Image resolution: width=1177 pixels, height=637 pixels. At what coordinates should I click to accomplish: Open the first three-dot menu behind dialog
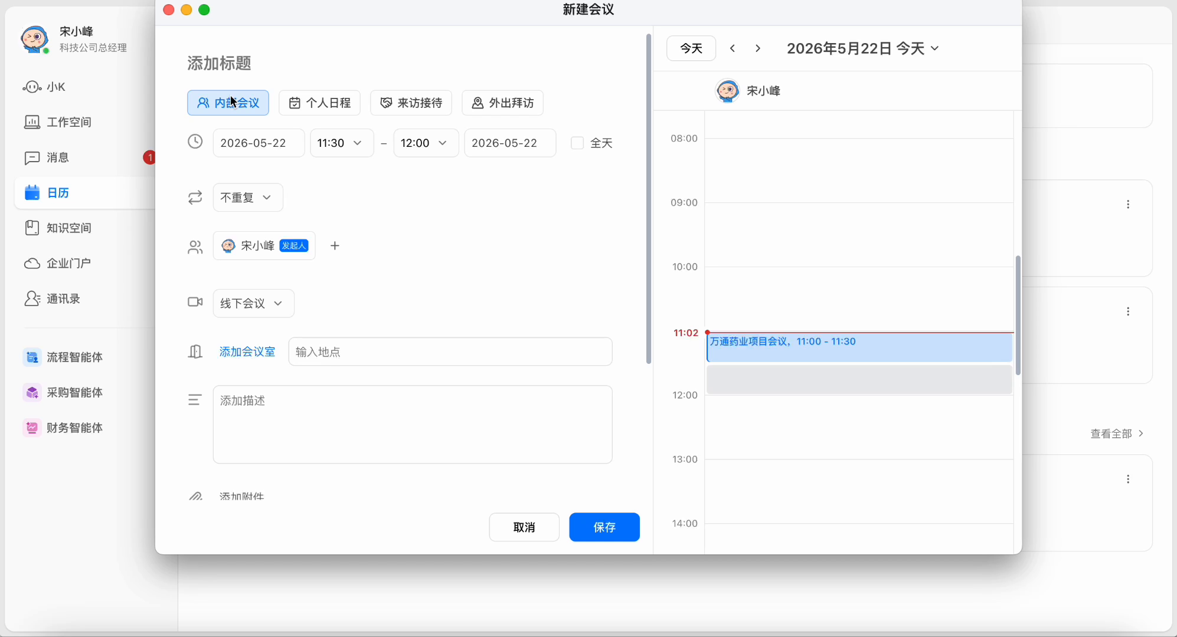pos(1128,205)
